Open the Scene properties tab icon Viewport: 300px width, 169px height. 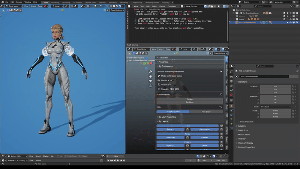(x=231, y=90)
